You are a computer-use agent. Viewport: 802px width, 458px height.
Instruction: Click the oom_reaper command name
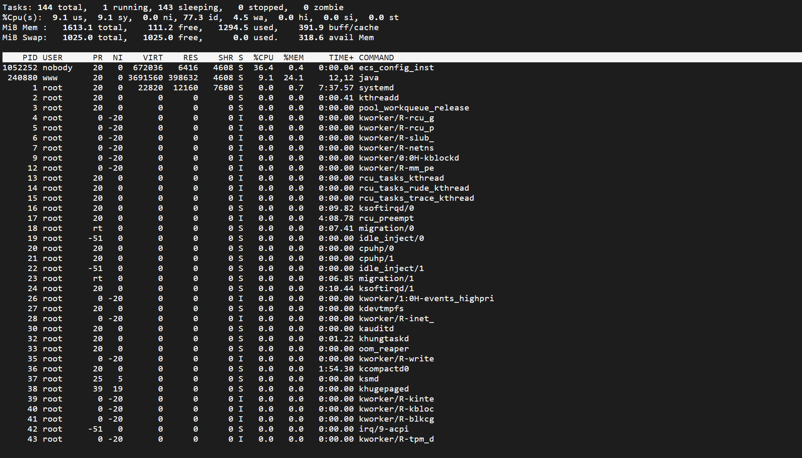coord(384,349)
